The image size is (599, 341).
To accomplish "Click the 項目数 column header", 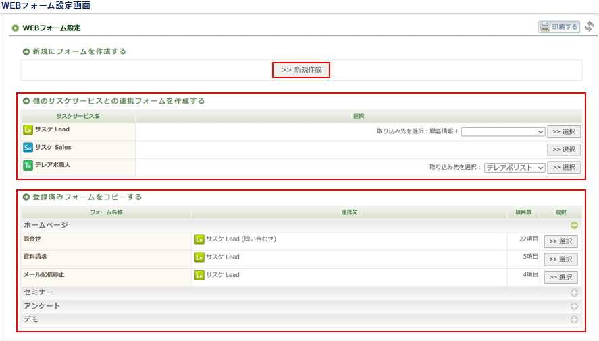I will click(523, 212).
